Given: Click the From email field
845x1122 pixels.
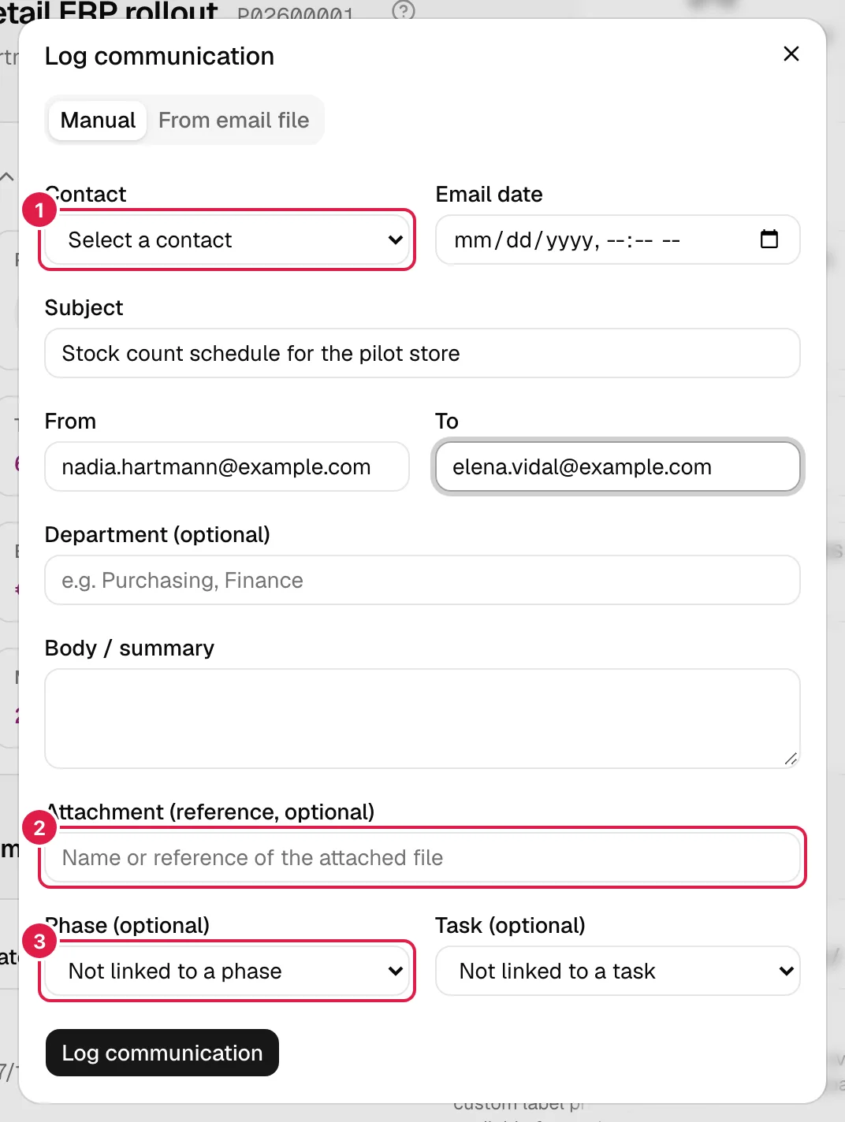Looking at the screenshot, I should (x=227, y=466).
